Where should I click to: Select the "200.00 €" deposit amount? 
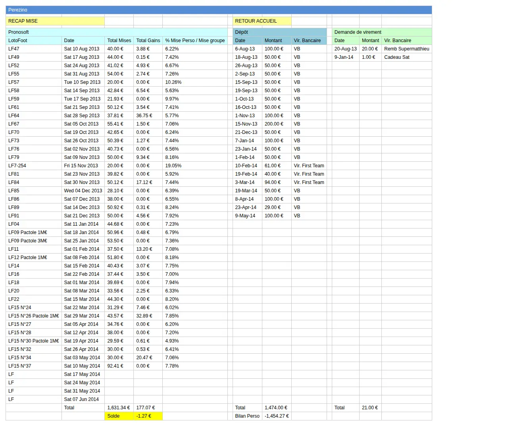pos(277,124)
